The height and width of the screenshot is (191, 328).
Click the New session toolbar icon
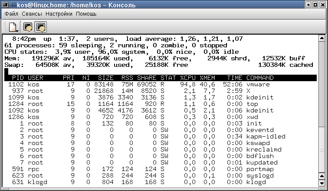13,27
